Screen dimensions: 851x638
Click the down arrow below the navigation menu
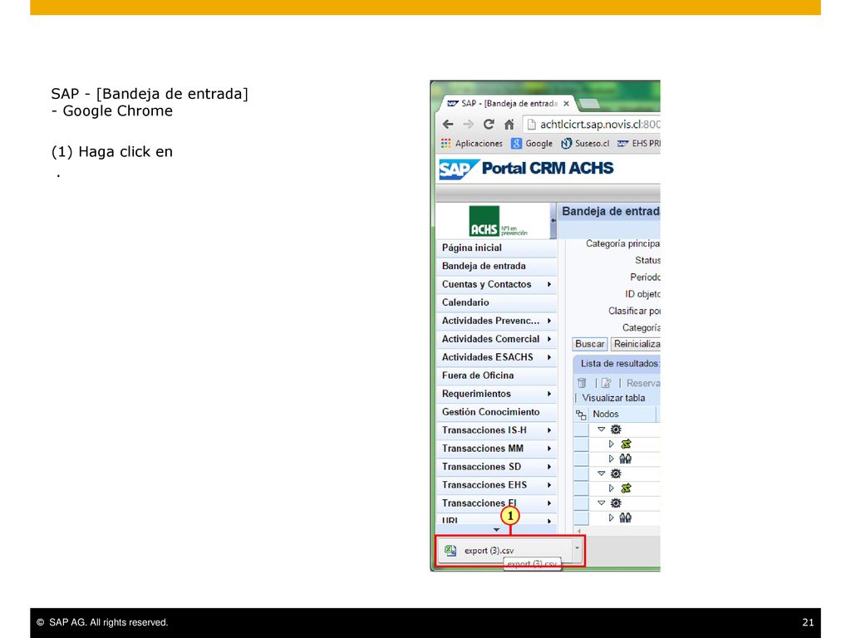(x=497, y=529)
